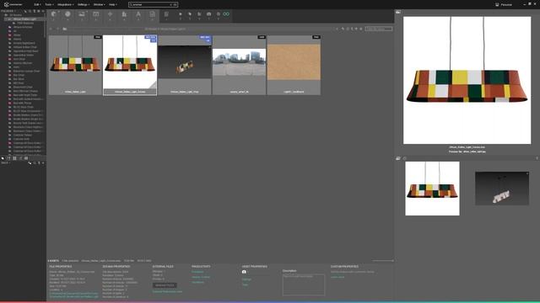This screenshot has width=540, height=303.
Task: Open the Settings menu
Action: coord(83,4)
